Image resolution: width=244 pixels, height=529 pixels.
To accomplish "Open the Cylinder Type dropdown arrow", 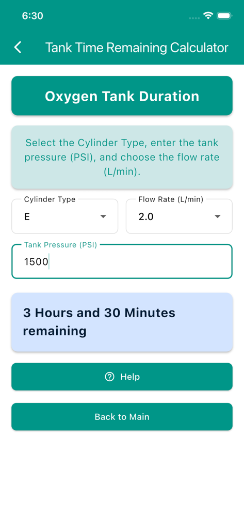I will (x=103, y=216).
